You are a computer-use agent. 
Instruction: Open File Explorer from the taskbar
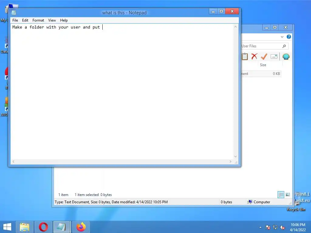(x=24, y=227)
